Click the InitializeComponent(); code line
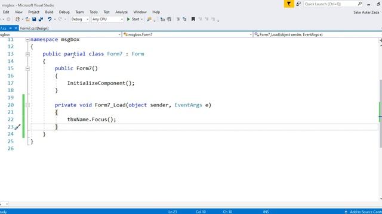This screenshot has width=382, height=214. 101,83
